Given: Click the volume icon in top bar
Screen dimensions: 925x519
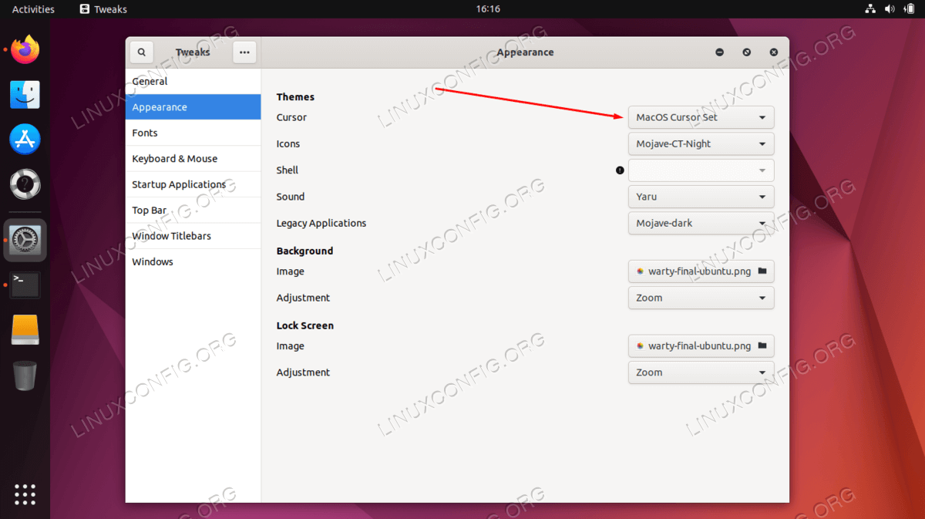Looking at the screenshot, I should [890, 9].
